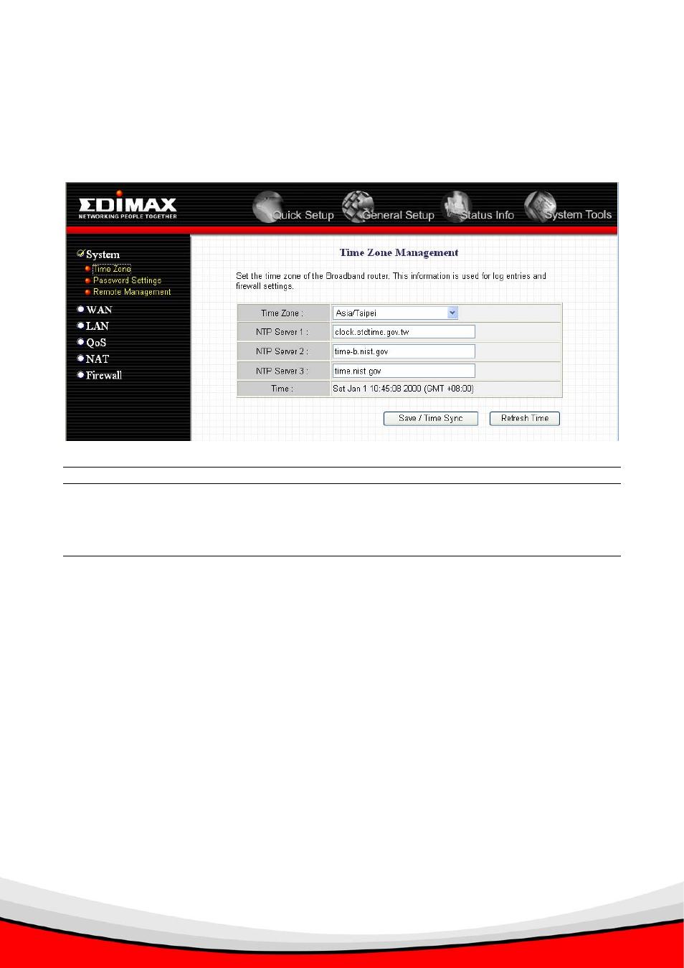This screenshot has height=968, width=684.
Task: Click the NTP Server 3 input field
Action: pos(404,371)
